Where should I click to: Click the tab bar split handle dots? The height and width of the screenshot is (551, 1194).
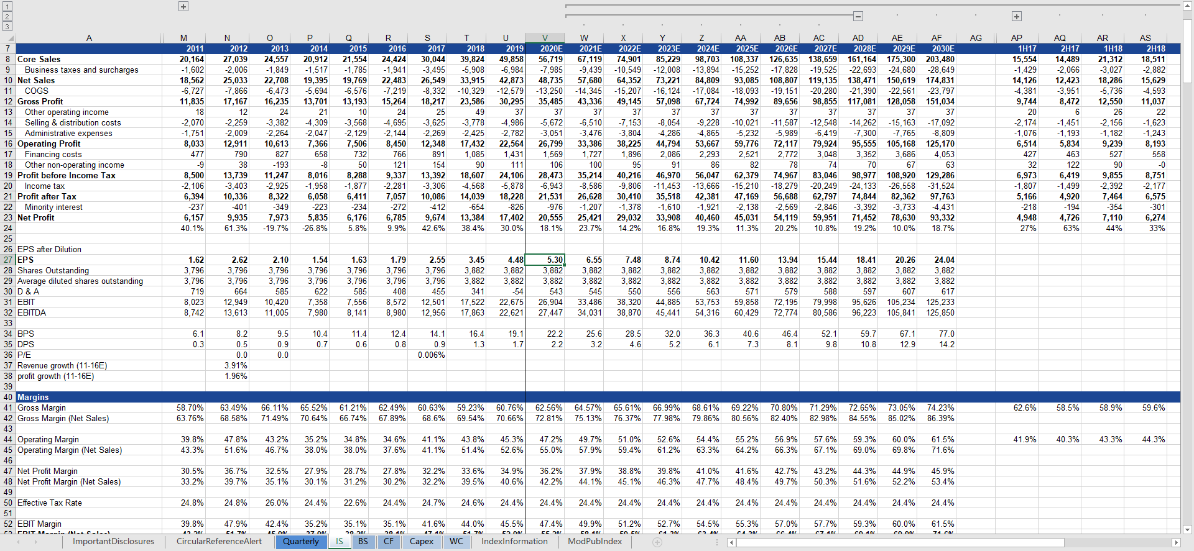point(717,542)
